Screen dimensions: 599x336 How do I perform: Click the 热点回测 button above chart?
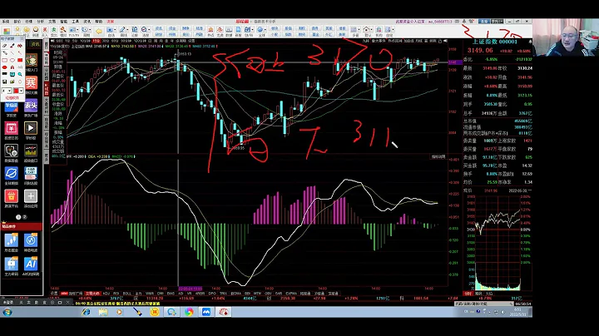click(394, 41)
